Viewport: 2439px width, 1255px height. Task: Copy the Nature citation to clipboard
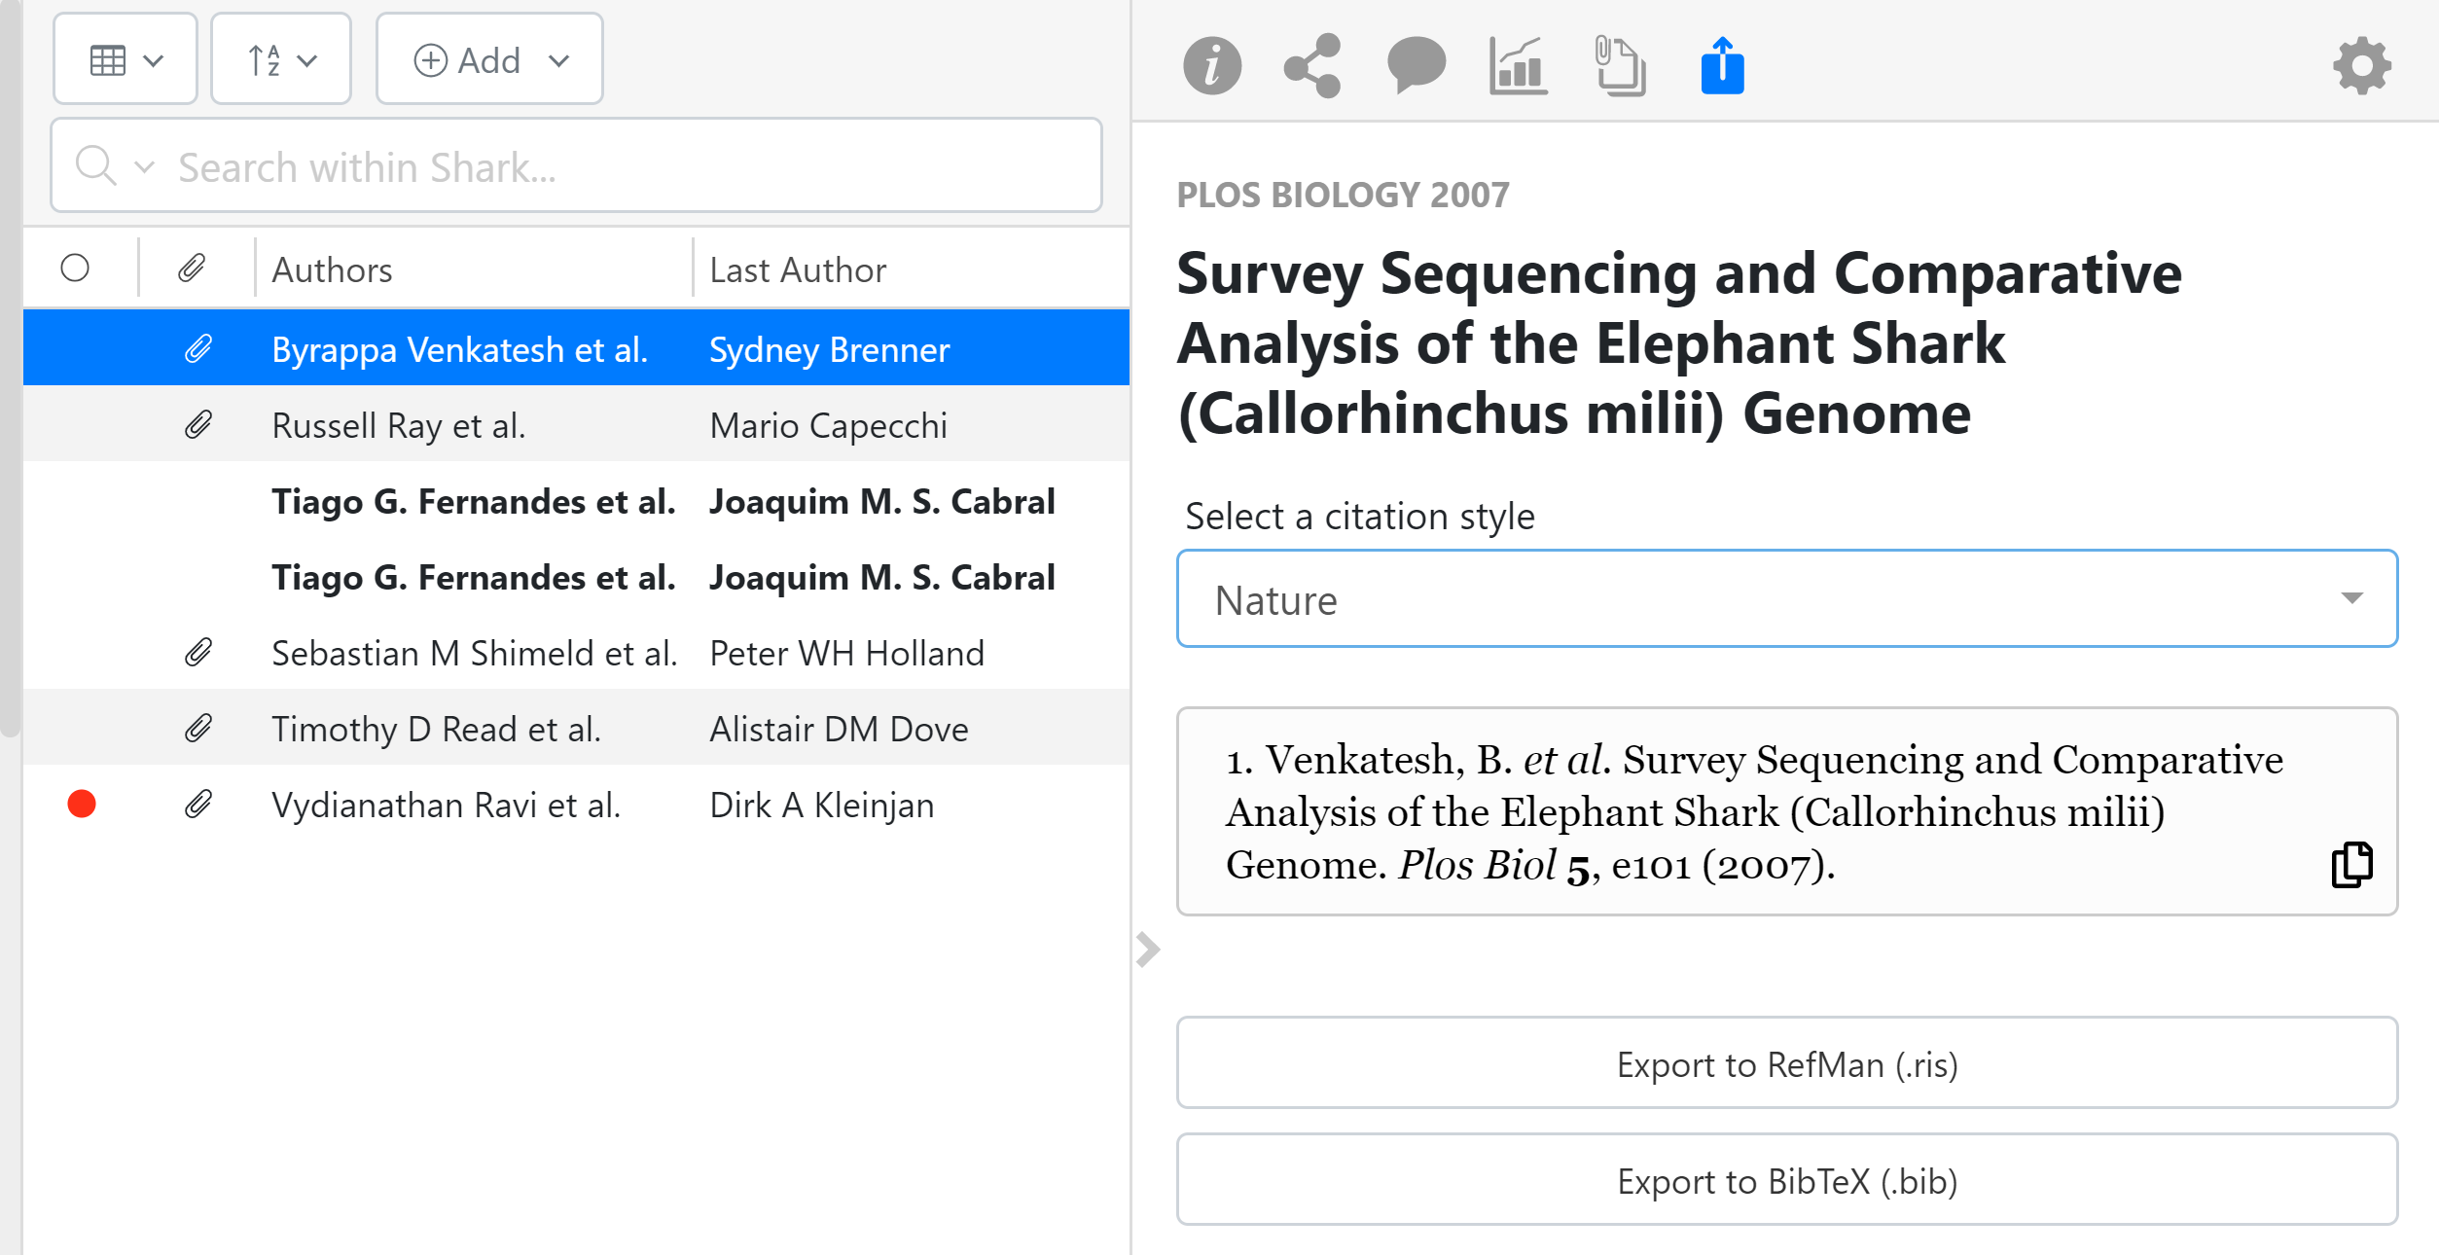click(x=2351, y=865)
